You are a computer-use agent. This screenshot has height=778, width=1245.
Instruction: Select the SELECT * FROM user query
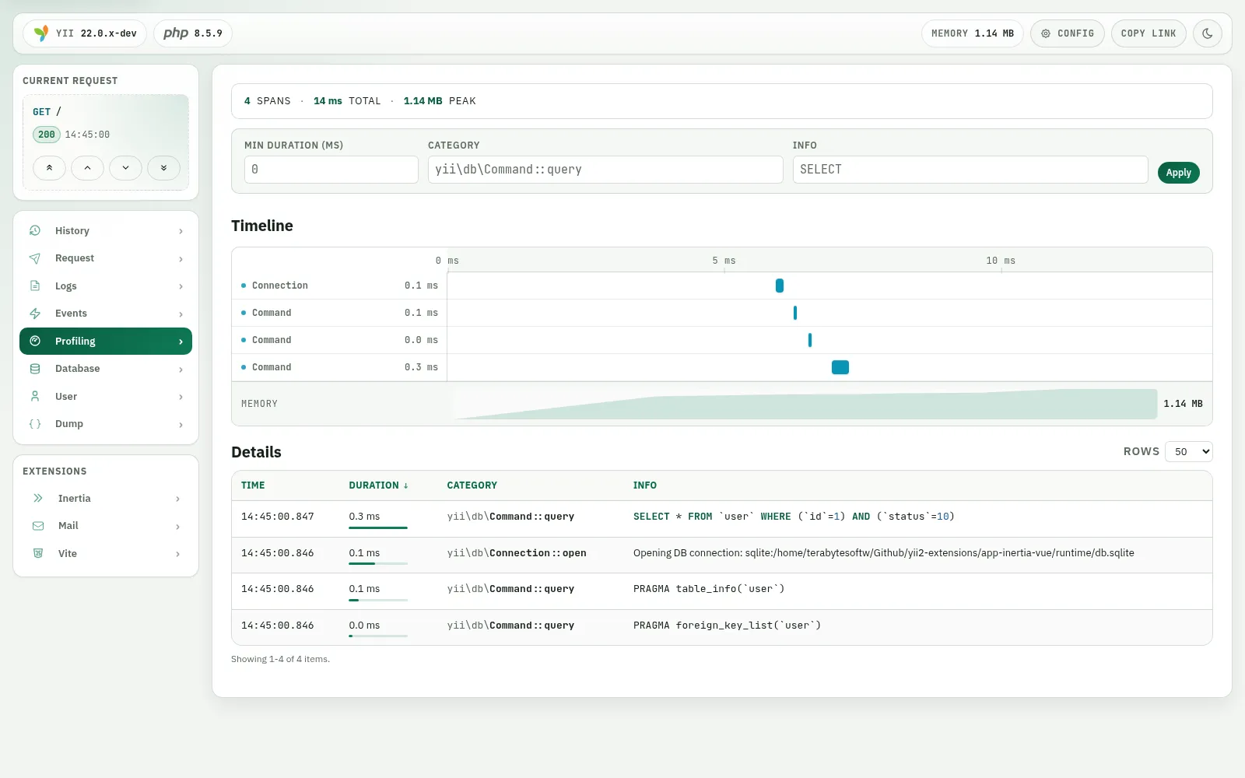click(x=794, y=517)
